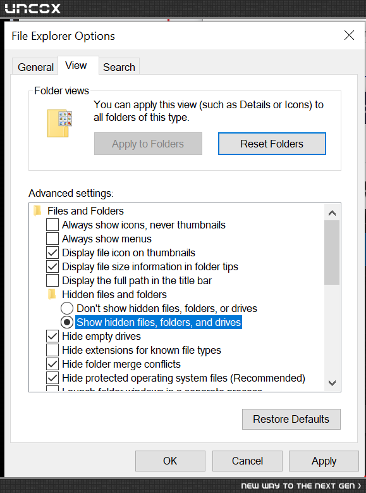
Task: Select Don't show hidden files radio button
Action: coord(67,308)
